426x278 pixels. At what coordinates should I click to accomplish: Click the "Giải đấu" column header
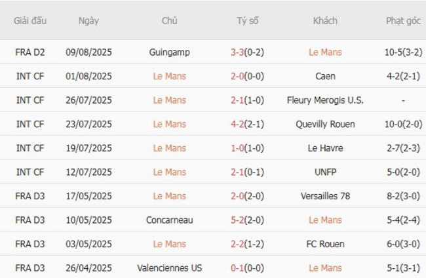(x=30, y=20)
